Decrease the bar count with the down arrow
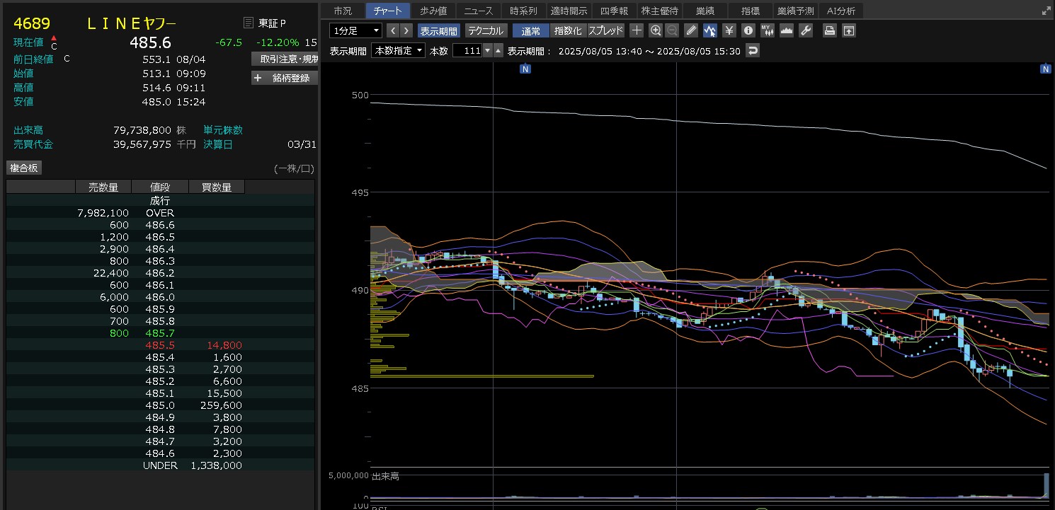The image size is (1055, 510). (487, 50)
